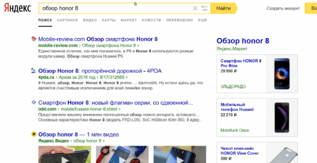Click the ixbt.com favicon icon
The image size is (317, 163).
[x=34, y=102]
